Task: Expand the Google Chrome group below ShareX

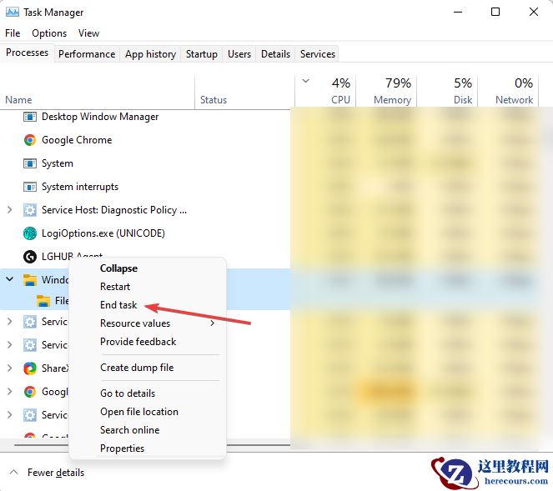Action: (10, 392)
